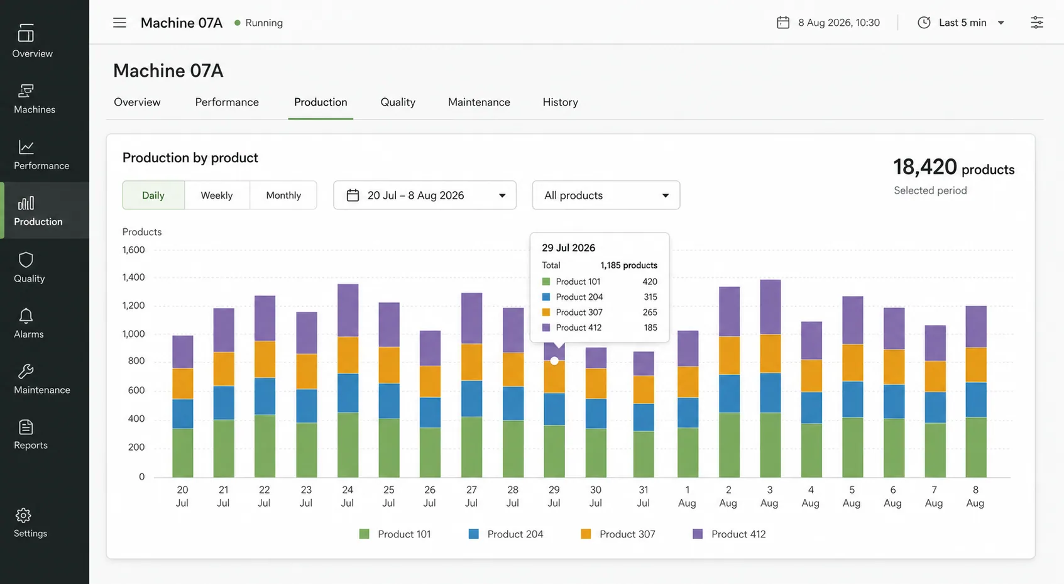Click the '1,185 products' tooltip total

tap(628, 265)
